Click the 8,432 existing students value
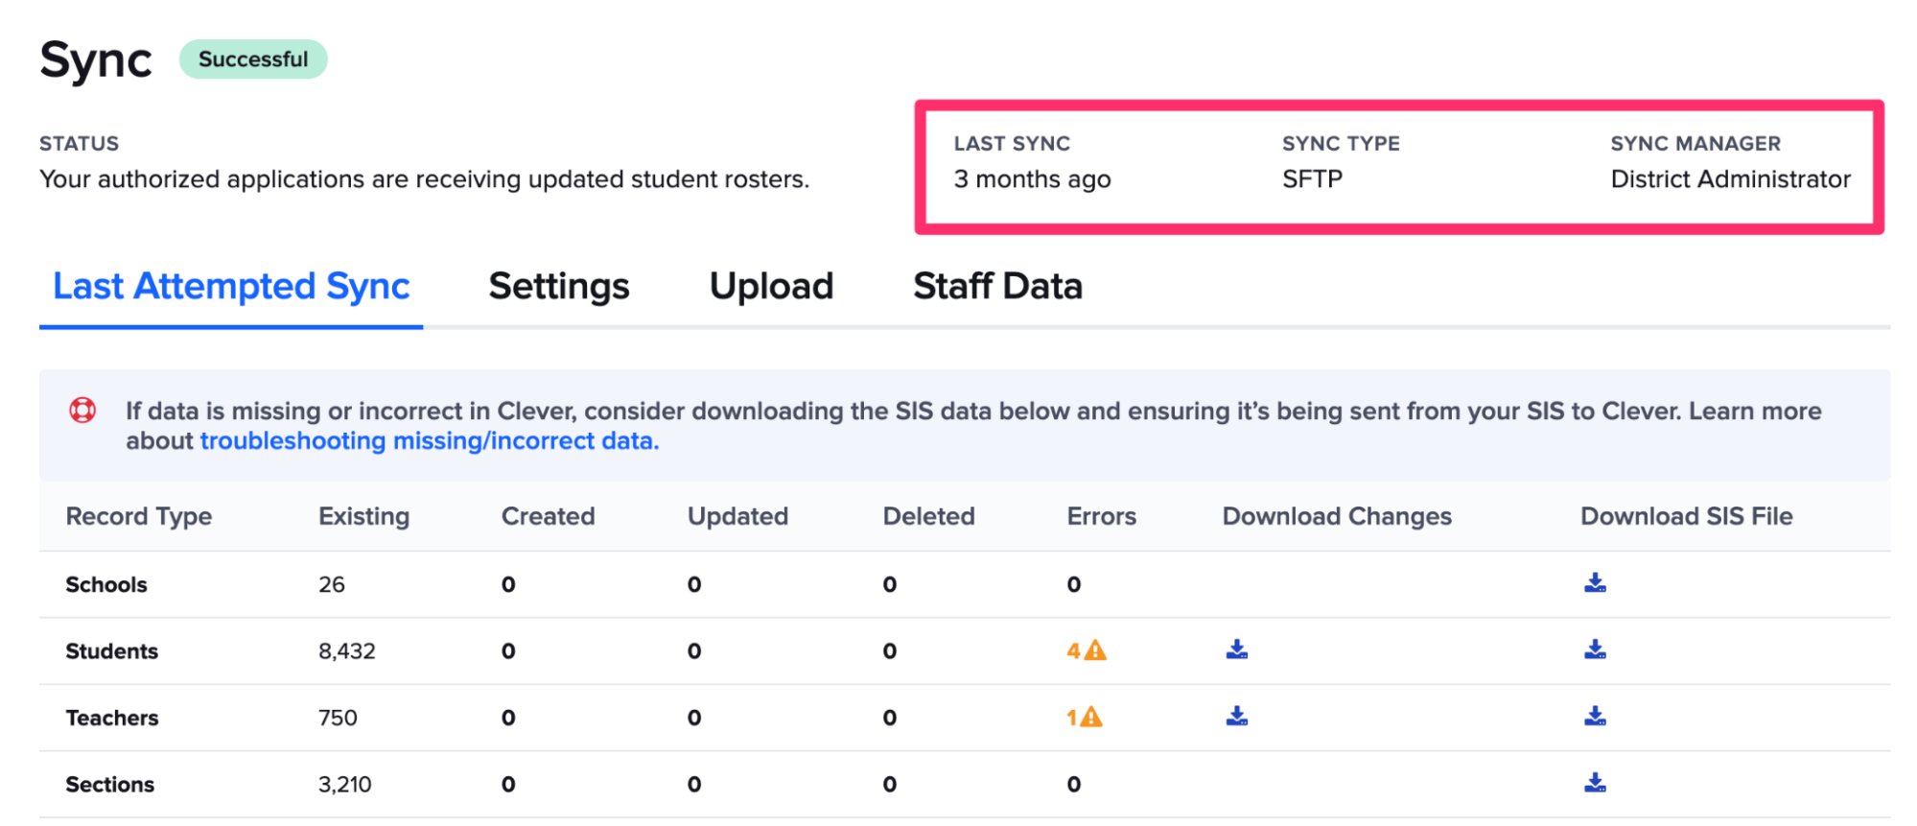 pyautogui.click(x=347, y=651)
